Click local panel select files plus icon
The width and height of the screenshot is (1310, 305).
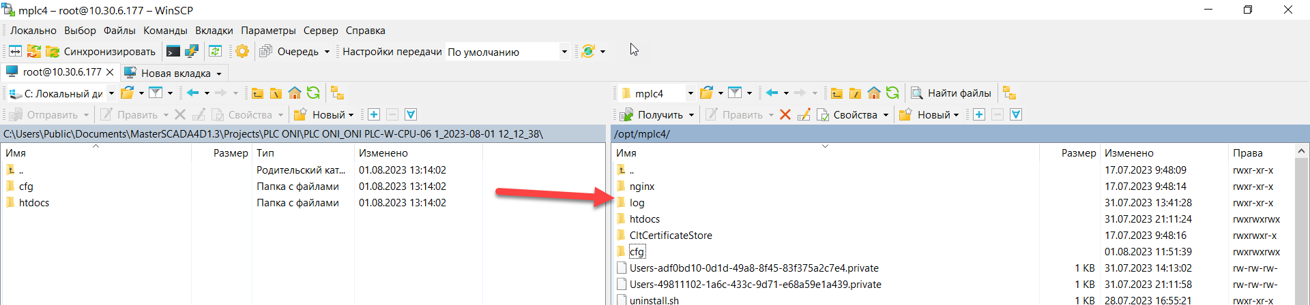point(374,114)
